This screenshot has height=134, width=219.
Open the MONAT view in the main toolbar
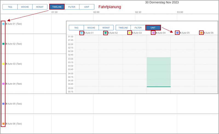tap(40, 7)
